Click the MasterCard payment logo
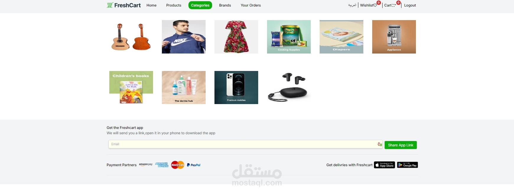The image size is (514, 191). coord(178,165)
